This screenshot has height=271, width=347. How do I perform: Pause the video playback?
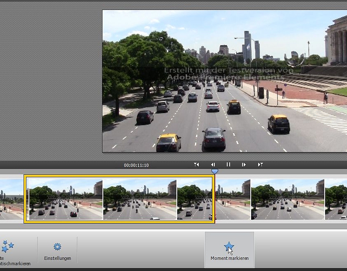point(228,164)
